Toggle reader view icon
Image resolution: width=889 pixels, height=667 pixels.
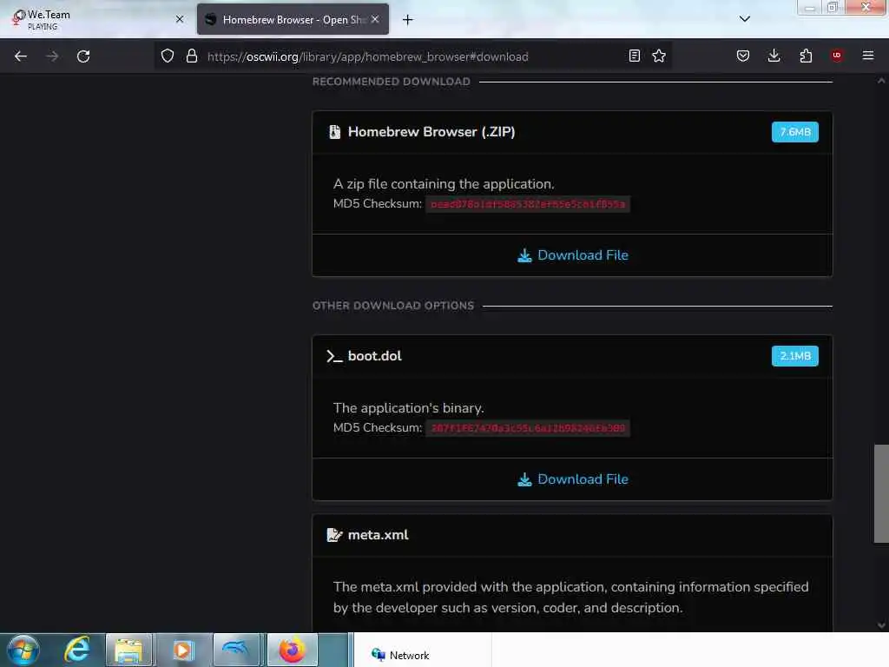point(635,56)
